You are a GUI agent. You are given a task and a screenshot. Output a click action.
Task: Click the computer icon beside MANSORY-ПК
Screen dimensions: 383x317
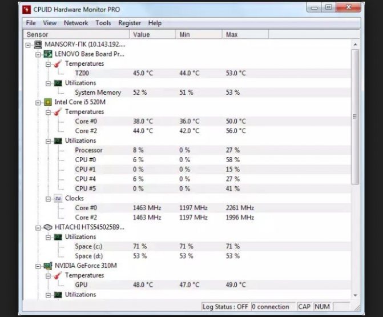38,45
